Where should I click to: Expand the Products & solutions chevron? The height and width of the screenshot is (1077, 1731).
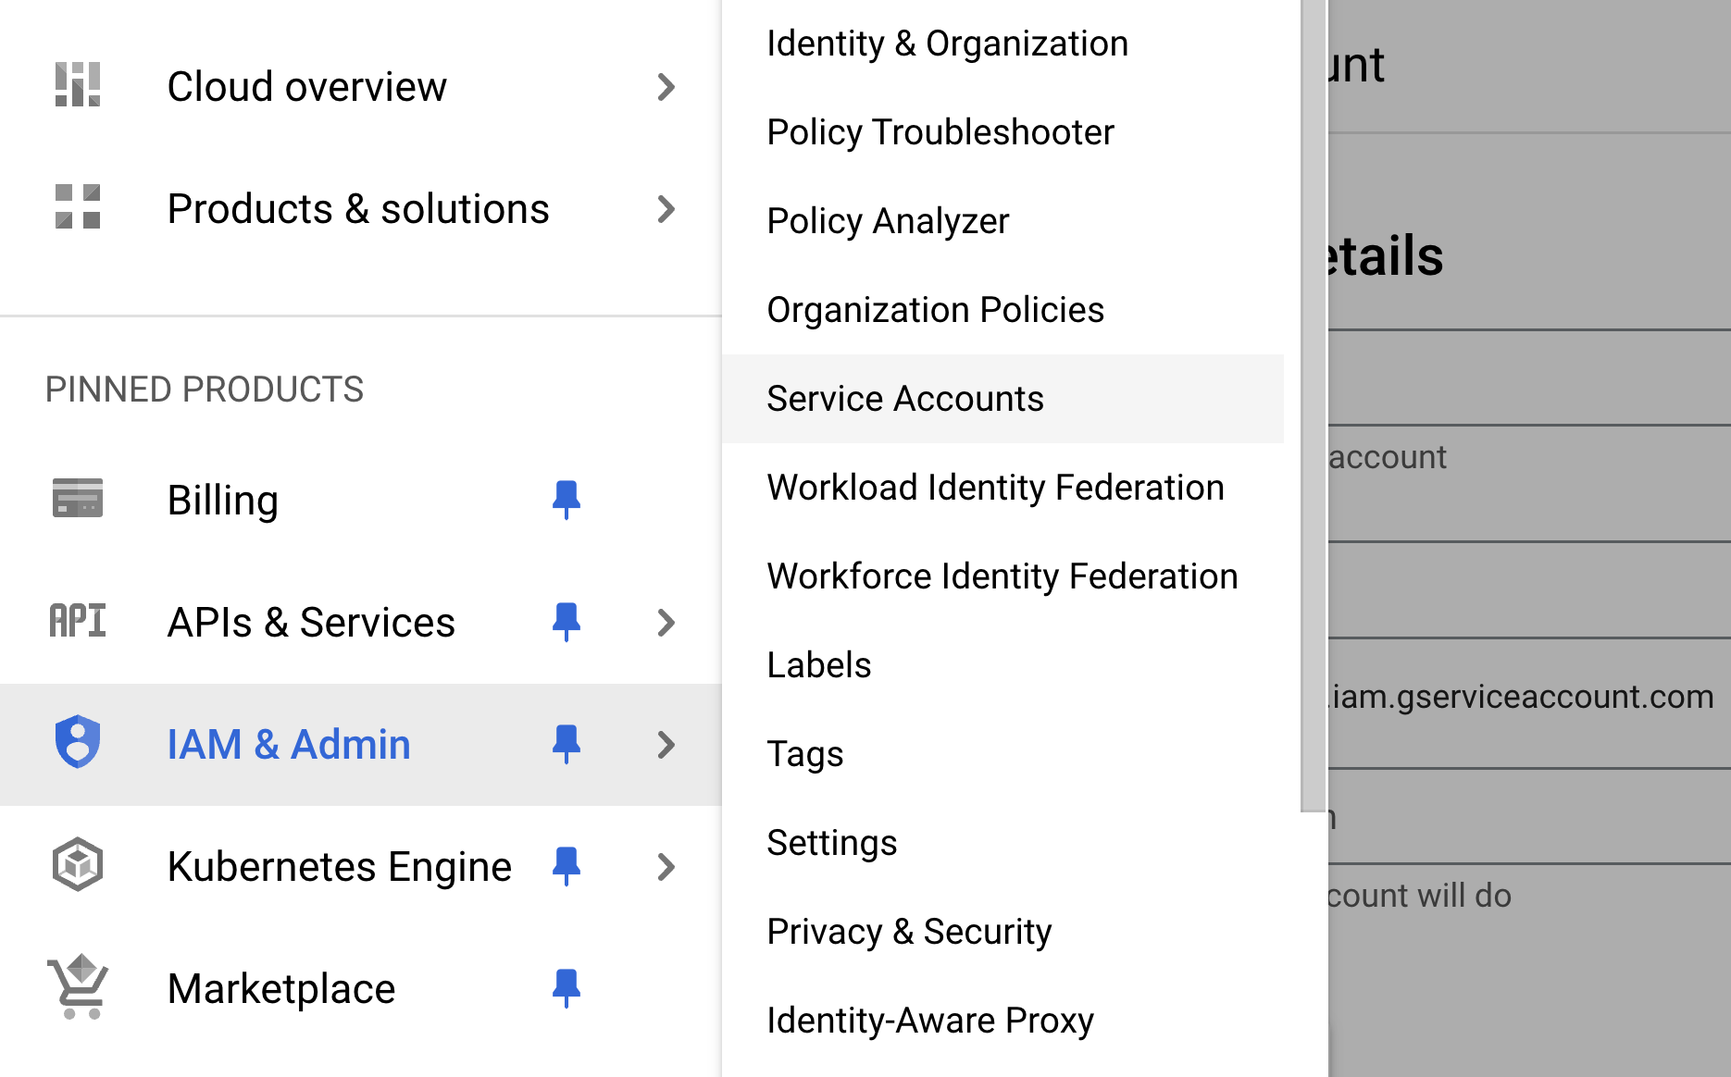point(666,209)
